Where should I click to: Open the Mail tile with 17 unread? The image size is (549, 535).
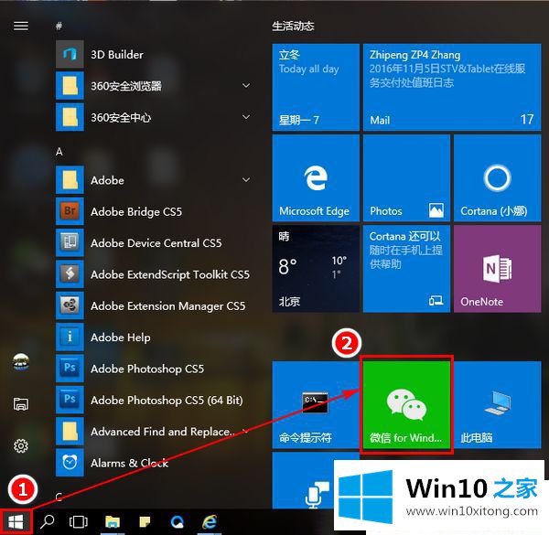tap(452, 87)
